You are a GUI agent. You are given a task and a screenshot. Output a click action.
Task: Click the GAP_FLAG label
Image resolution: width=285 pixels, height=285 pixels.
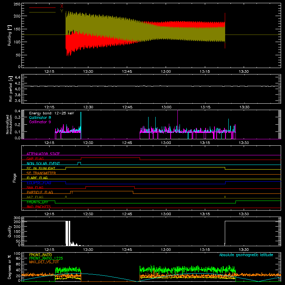[35, 159]
